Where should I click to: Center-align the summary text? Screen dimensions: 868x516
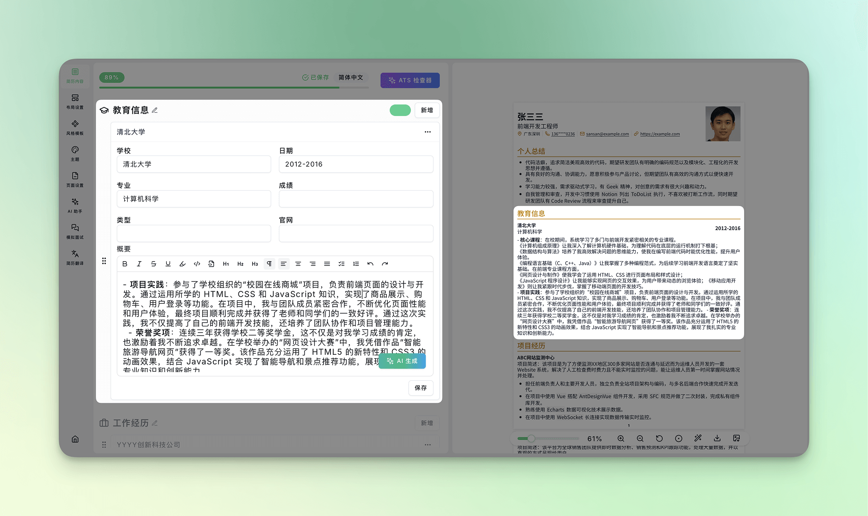coord(298,264)
